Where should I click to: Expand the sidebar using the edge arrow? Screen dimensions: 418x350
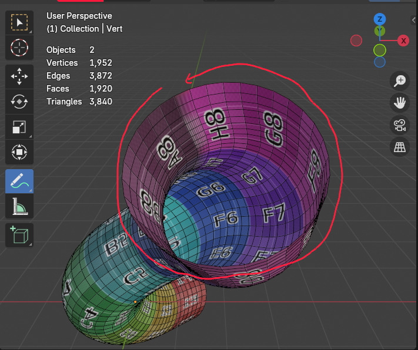coord(413,20)
